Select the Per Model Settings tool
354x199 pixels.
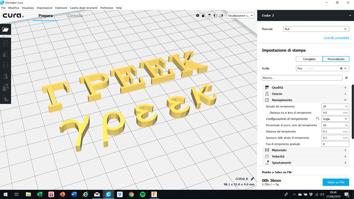click(x=6, y=87)
